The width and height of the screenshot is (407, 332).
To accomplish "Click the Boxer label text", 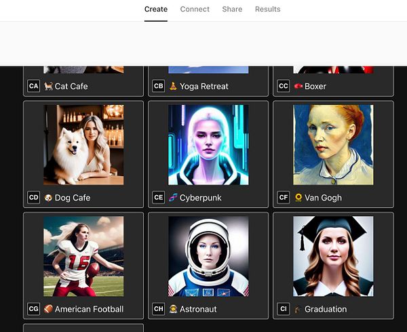I will [x=315, y=86].
